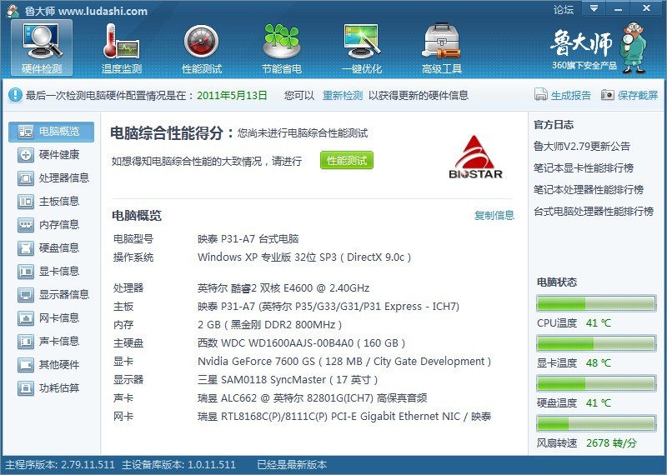The image size is (667, 475).
Task: Click the small 鲁大师 title bar icon
Action: coord(13,11)
